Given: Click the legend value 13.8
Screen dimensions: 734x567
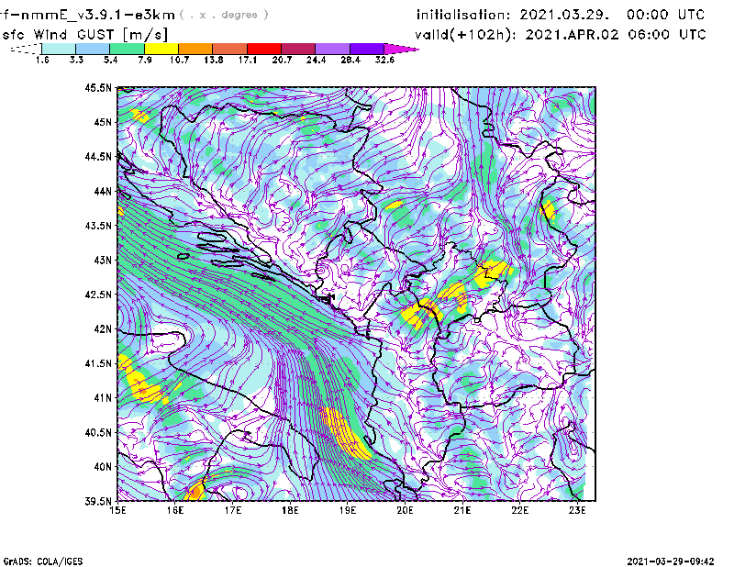Looking at the screenshot, I should 214,60.
